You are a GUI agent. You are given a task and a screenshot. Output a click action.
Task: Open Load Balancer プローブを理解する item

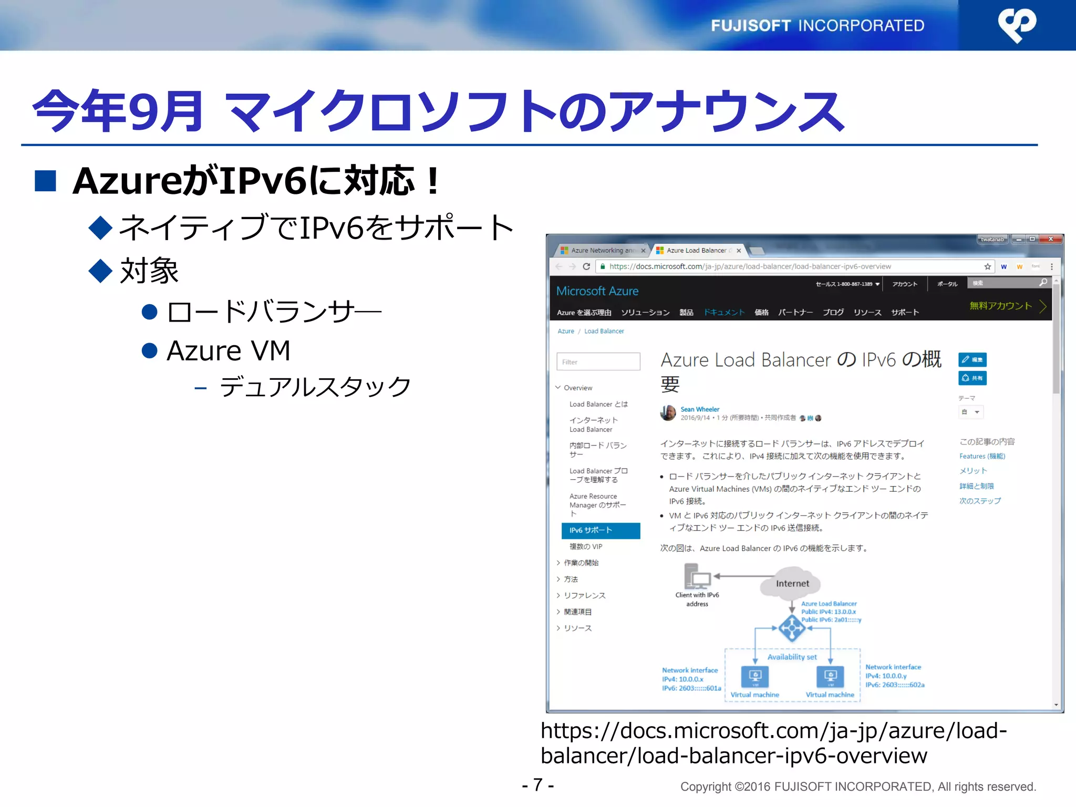click(598, 475)
